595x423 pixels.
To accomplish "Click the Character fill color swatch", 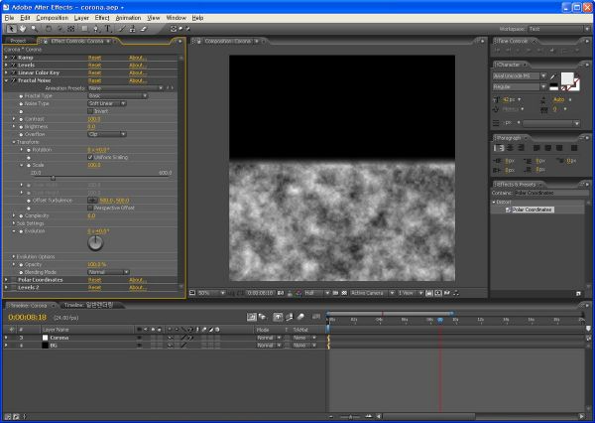I will coord(567,79).
